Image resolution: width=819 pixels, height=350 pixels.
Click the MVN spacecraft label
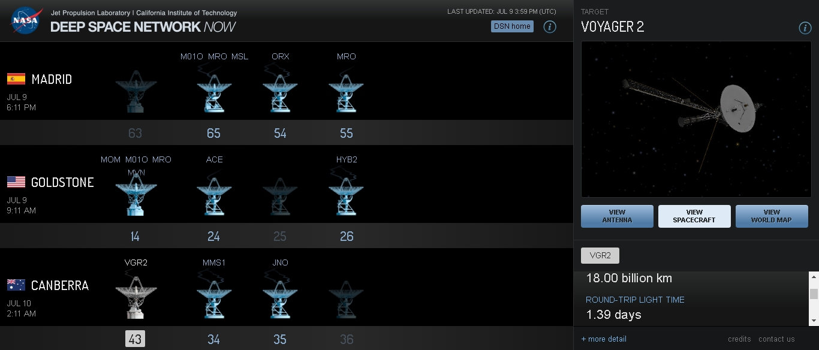[136, 172]
